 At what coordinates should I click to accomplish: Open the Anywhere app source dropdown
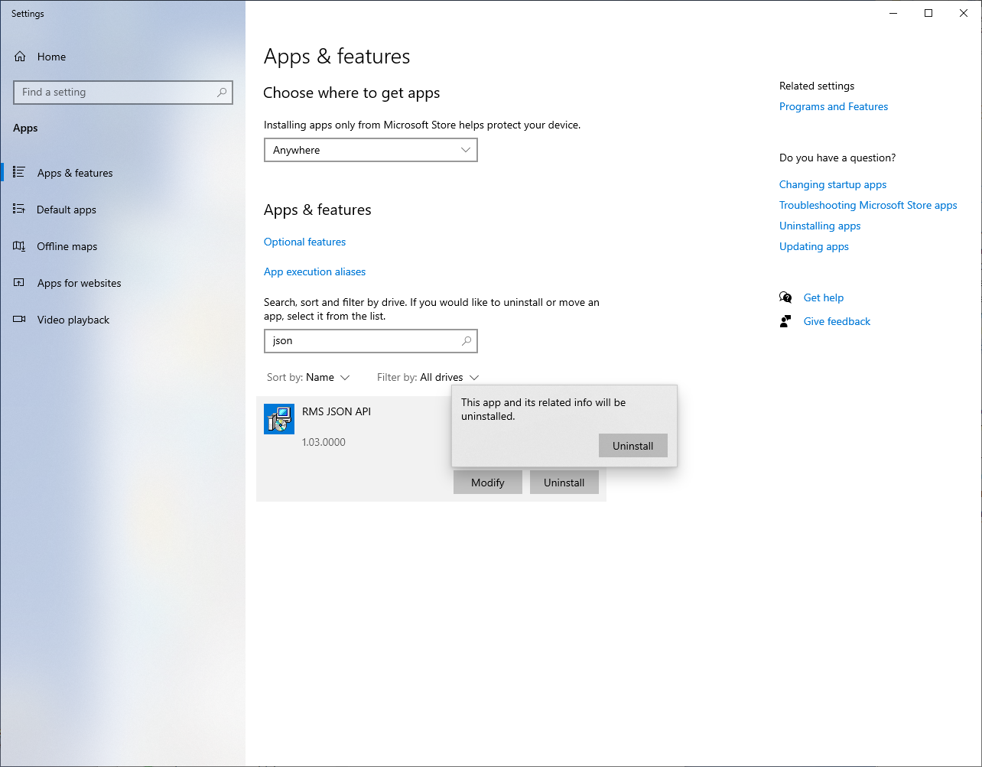click(371, 150)
